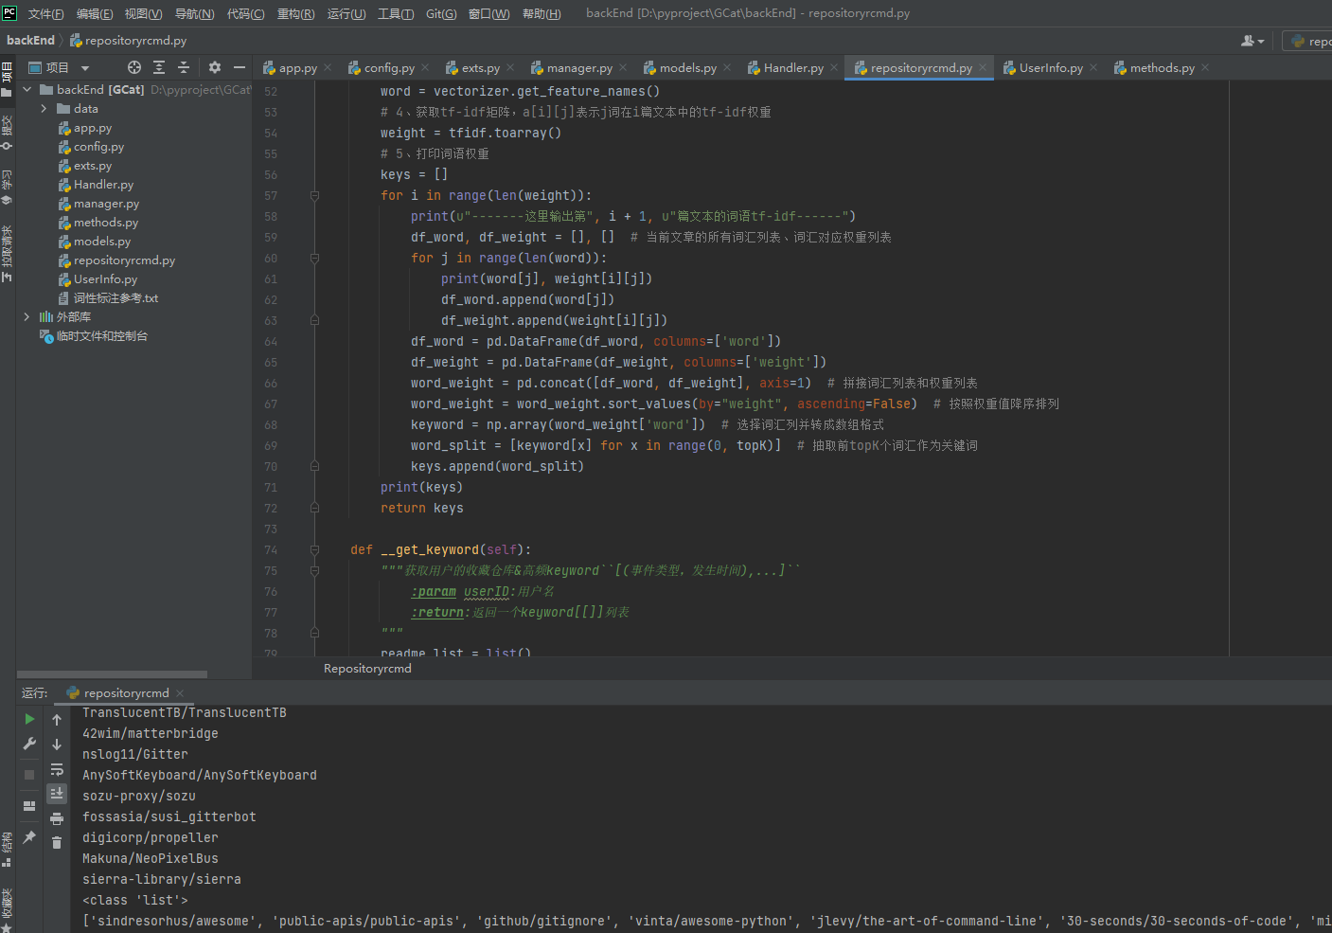Open the 学习 learn tool window
The width and height of the screenshot is (1332, 933).
click(x=7, y=186)
